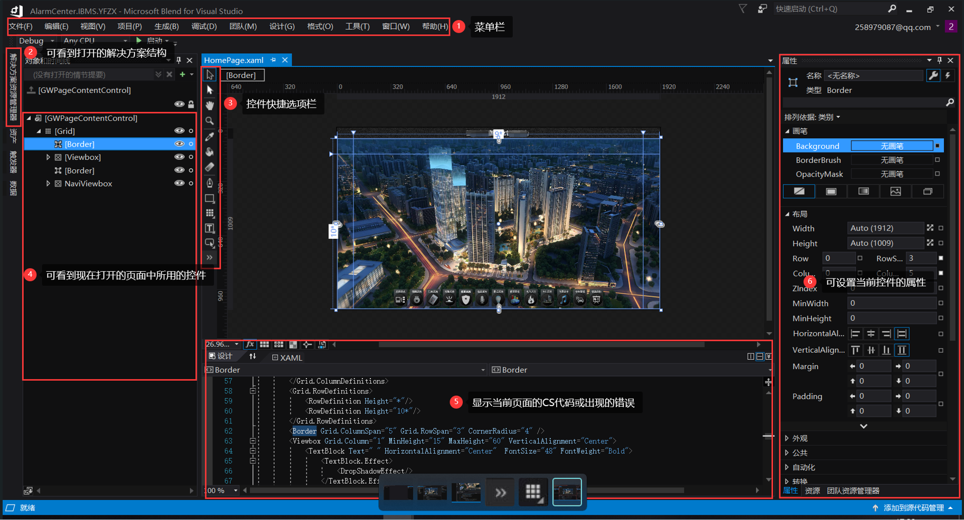Viewport: 964px width, 520px height.
Task: Click 添加到源代码管理 in status bar
Action: pyautogui.click(x=913, y=507)
